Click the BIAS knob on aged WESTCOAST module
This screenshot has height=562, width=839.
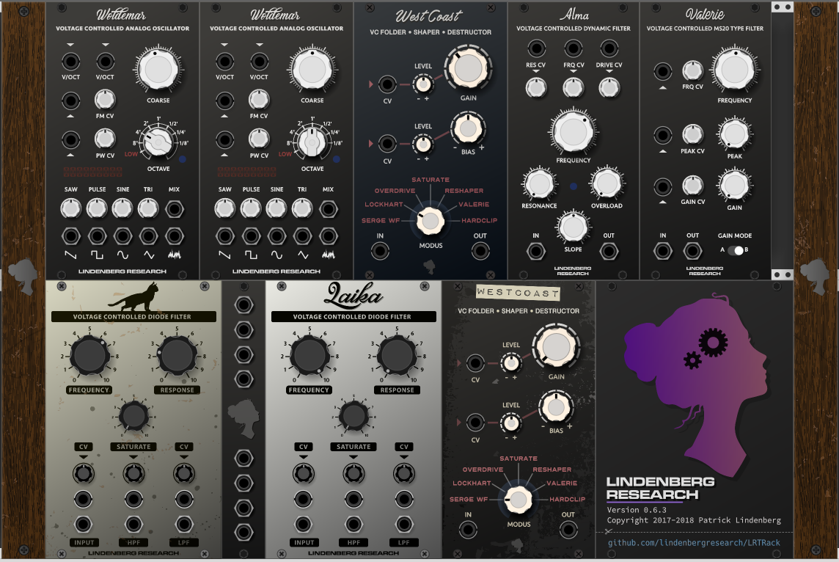pyautogui.click(x=556, y=408)
